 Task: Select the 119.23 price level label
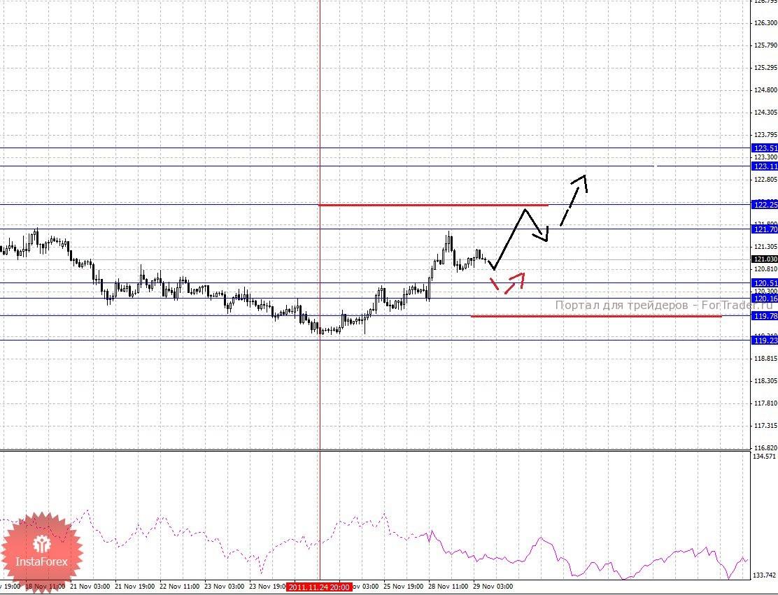tap(765, 340)
